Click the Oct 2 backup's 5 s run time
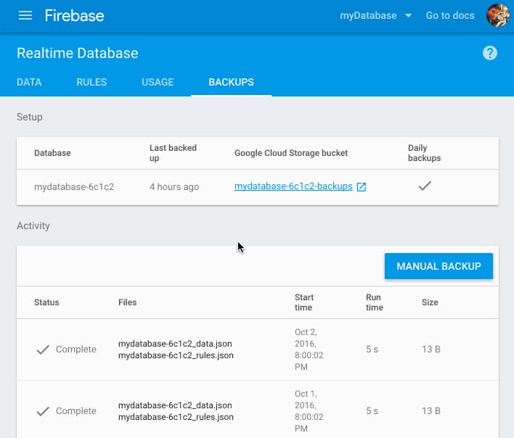514x438 pixels. click(x=372, y=350)
